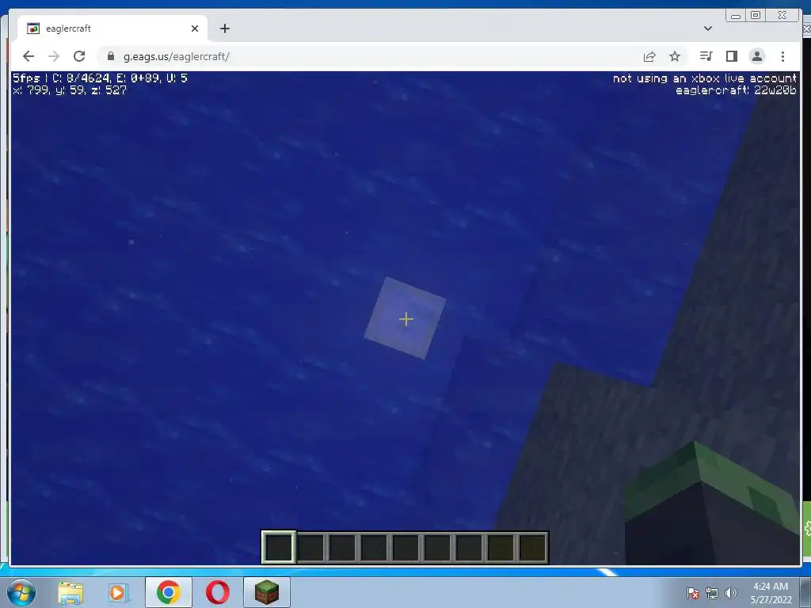Open the network tray icon
This screenshot has height=608, width=811.
coord(712,593)
